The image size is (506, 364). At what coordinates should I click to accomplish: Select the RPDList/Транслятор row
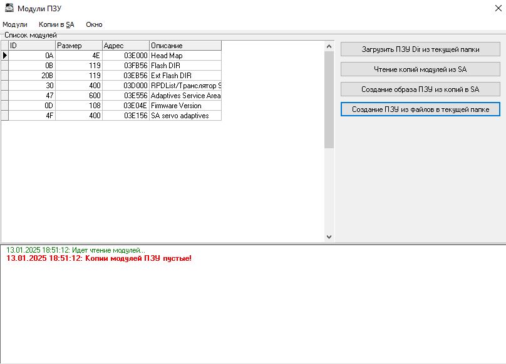click(x=111, y=86)
